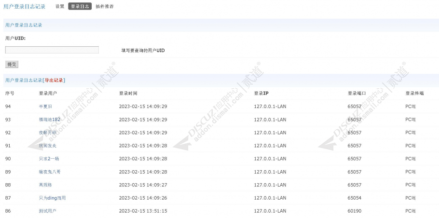Click the 登录用户 column header

pyautogui.click(x=48, y=94)
